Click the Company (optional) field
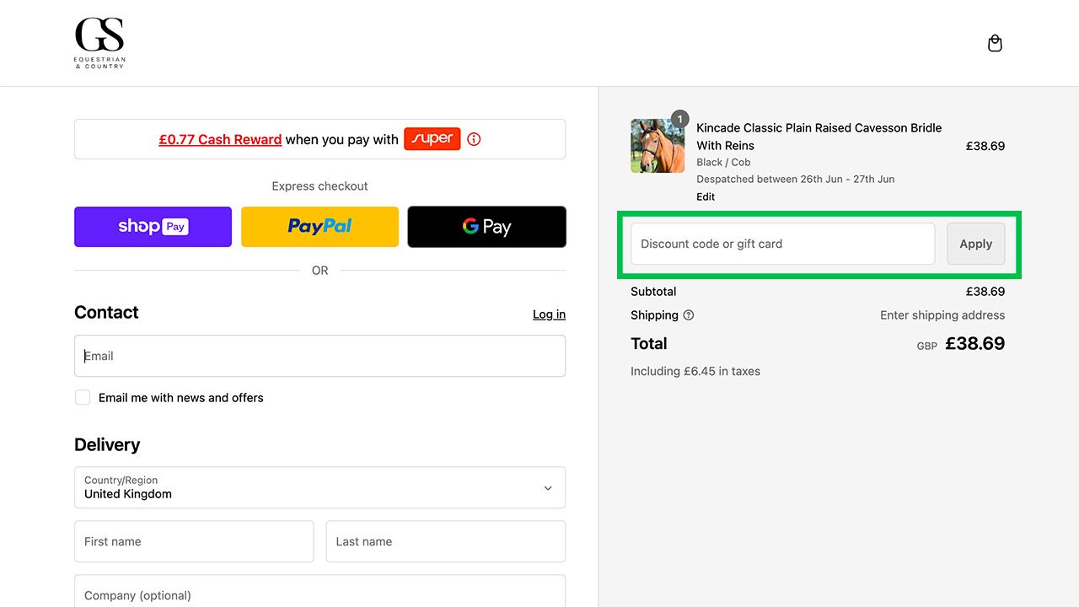Viewport: 1079px width, 607px height. (319, 591)
